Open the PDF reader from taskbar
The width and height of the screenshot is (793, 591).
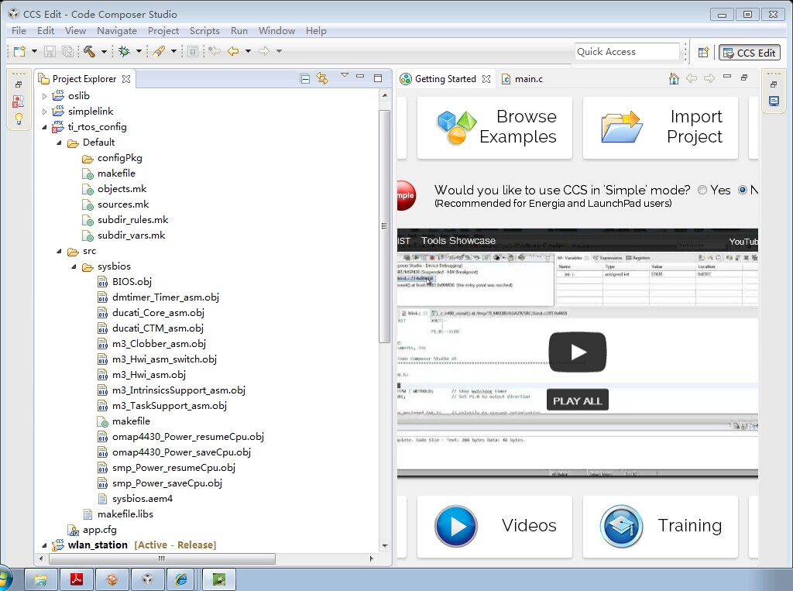point(77,579)
